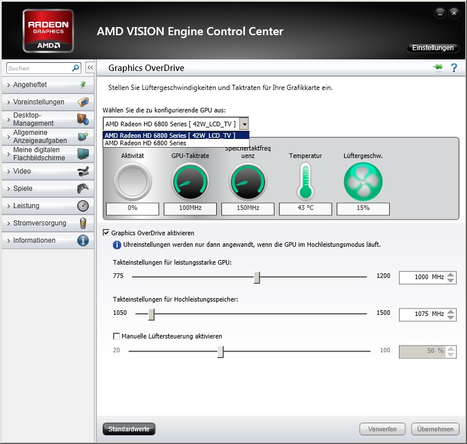The width and height of the screenshot is (467, 444).
Task: Click the GPU clock slider handle
Action: tap(257, 277)
